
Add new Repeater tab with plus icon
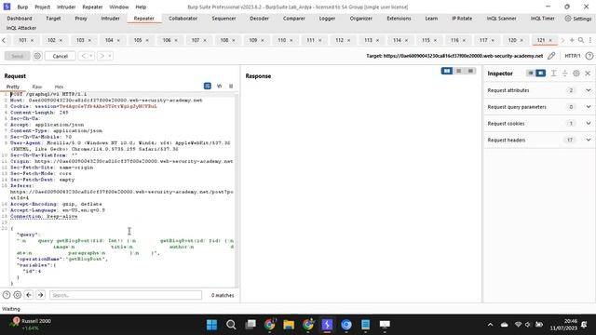coord(572,40)
